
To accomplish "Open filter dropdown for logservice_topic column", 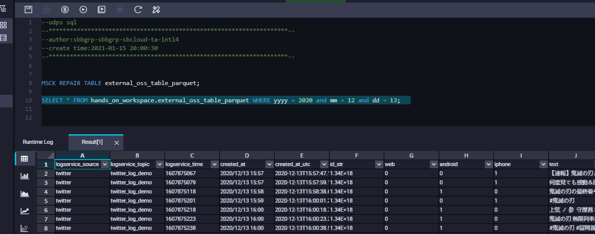I will 160,164.
